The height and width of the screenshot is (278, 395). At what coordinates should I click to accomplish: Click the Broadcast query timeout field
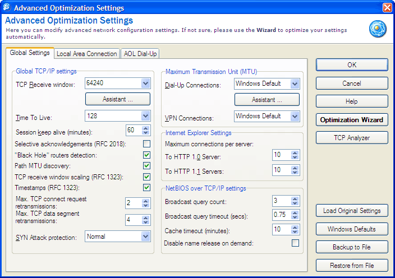282,215
